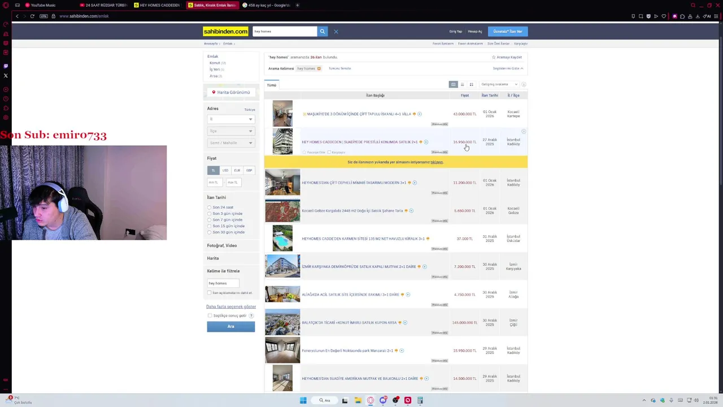Click the search magnifier button beside 'hey homes'
Viewport: 723px width, 407px height.
[322, 31]
